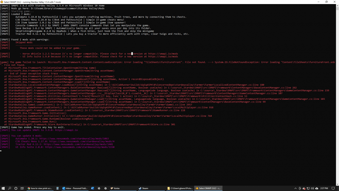Image resolution: width=339 pixels, height=191 pixels.
Task: Open the volume speaker tray icon
Action: (313, 188)
